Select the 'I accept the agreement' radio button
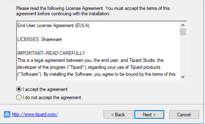Image resolution: width=205 pixels, height=124 pixels. tap(19, 89)
